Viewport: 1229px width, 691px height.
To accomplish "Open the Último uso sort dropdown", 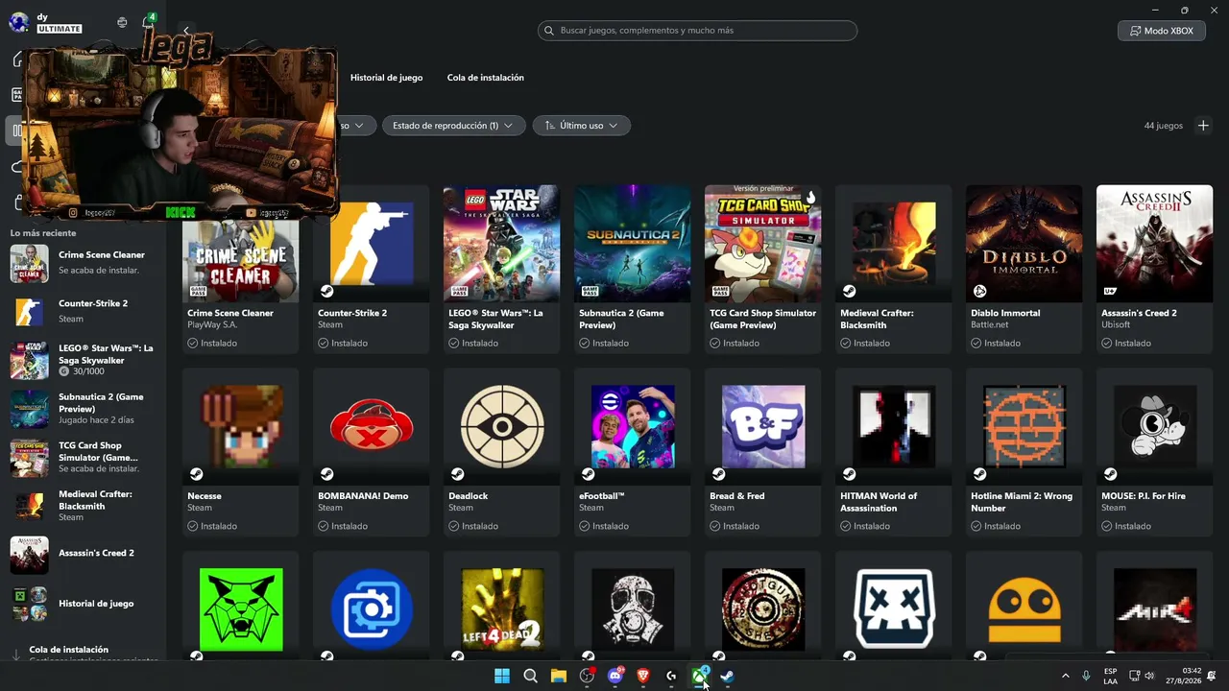I will coord(582,126).
